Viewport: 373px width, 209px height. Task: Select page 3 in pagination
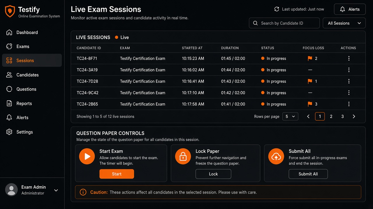pyautogui.click(x=342, y=116)
